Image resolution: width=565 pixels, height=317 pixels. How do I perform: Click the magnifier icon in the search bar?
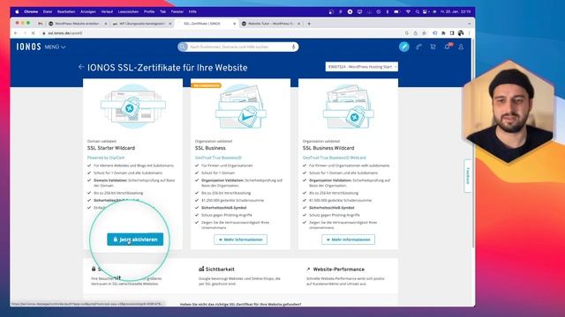[x=183, y=47]
